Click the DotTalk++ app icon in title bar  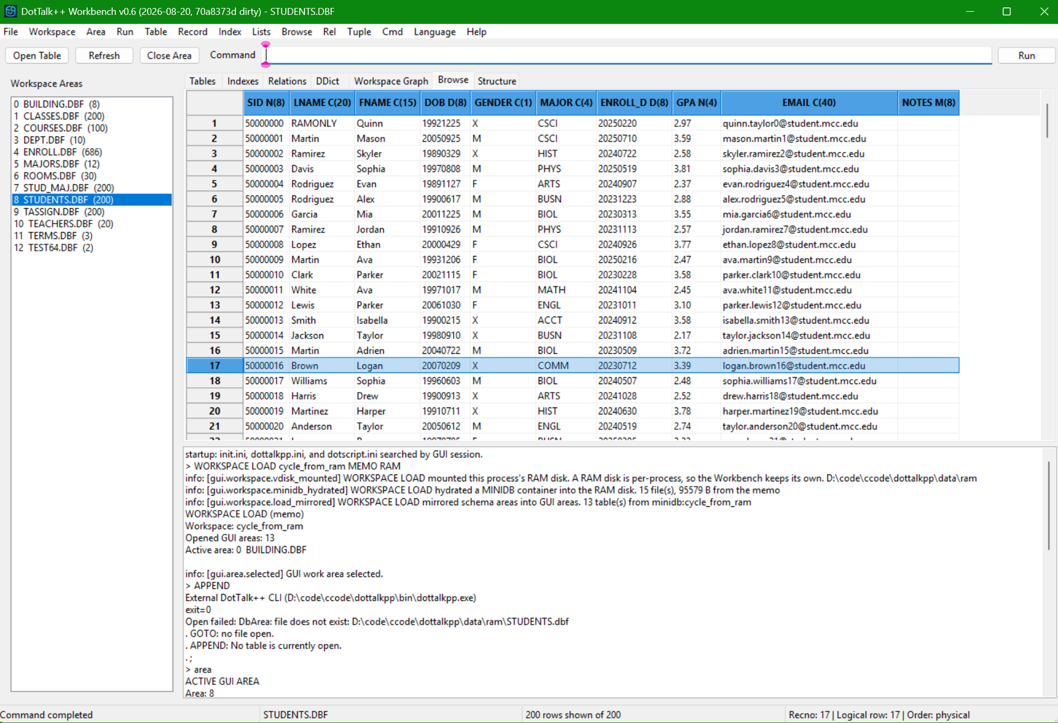pos(11,11)
